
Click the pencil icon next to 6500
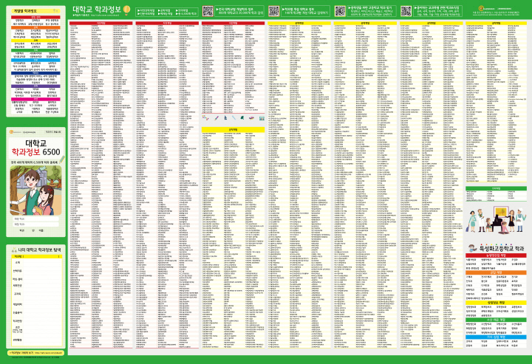click(x=61, y=159)
